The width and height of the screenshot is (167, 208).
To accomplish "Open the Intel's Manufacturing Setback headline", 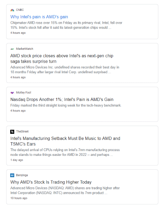I will (65, 141).
